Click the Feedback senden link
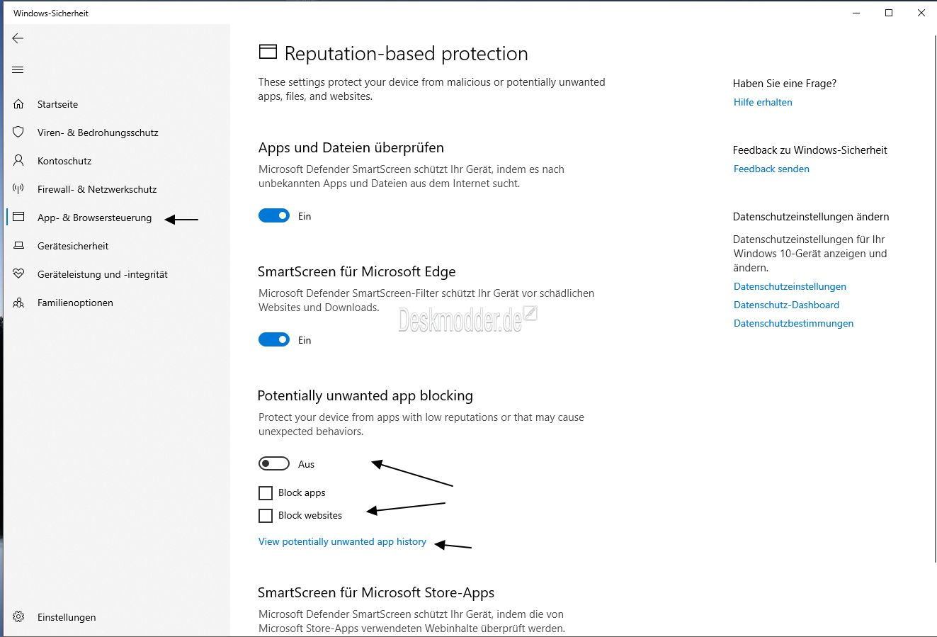The width and height of the screenshot is (937, 637). click(x=771, y=169)
